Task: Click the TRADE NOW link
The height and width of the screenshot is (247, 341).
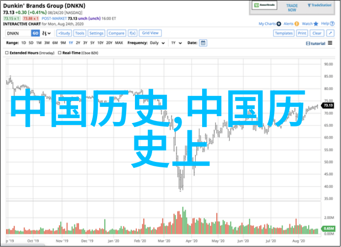Action: 292,8
